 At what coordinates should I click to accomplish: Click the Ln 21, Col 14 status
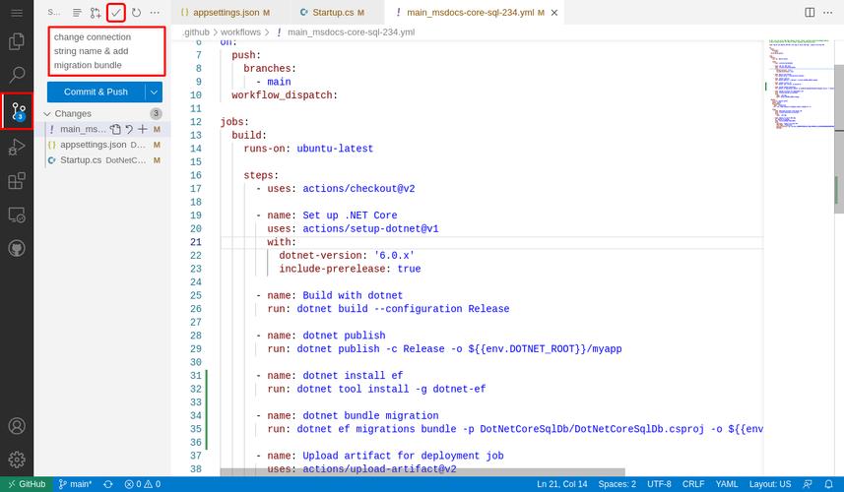[x=562, y=484]
